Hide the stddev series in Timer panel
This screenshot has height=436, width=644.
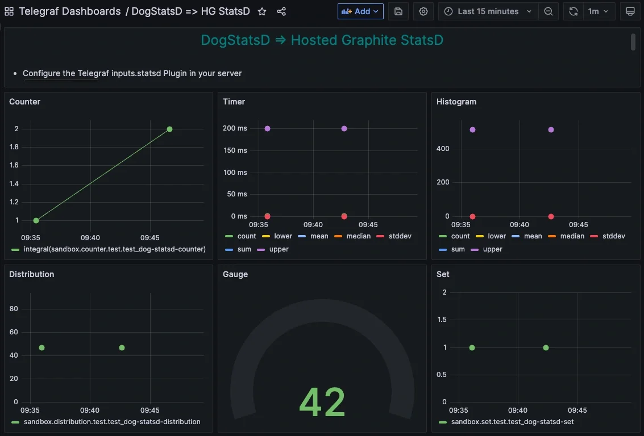pyautogui.click(x=400, y=236)
